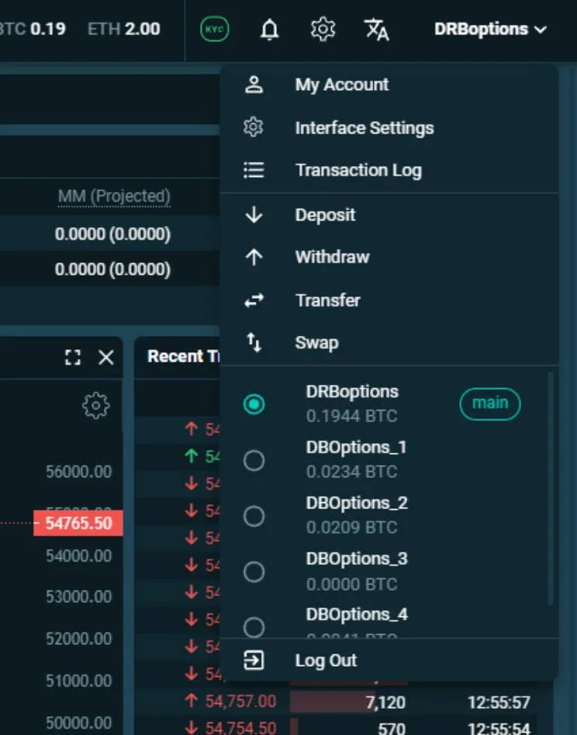Click the Transfer arrows icon
Viewport: 577px width, 735px height.
pos(254,300)
